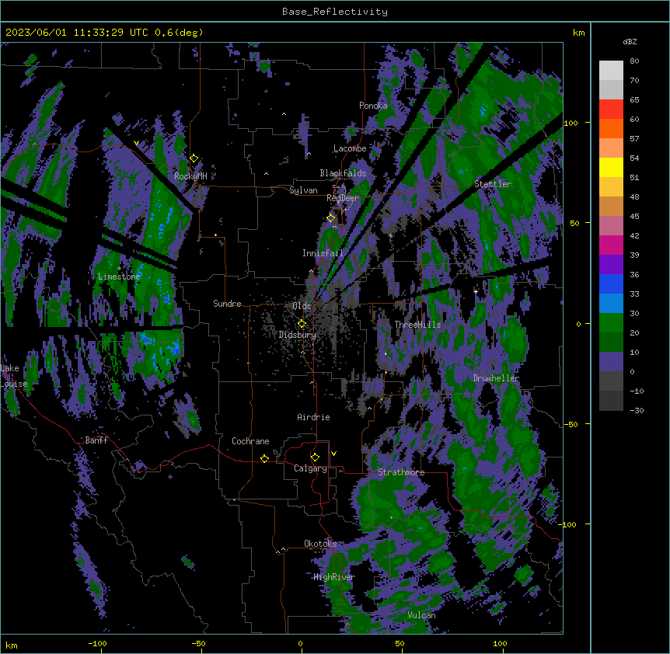Click the Stettler city label
670x654 pixels.
(493, 184)
